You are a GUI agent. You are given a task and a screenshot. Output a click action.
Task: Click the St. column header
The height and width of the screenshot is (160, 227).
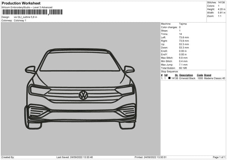click(x=176, y=75)
